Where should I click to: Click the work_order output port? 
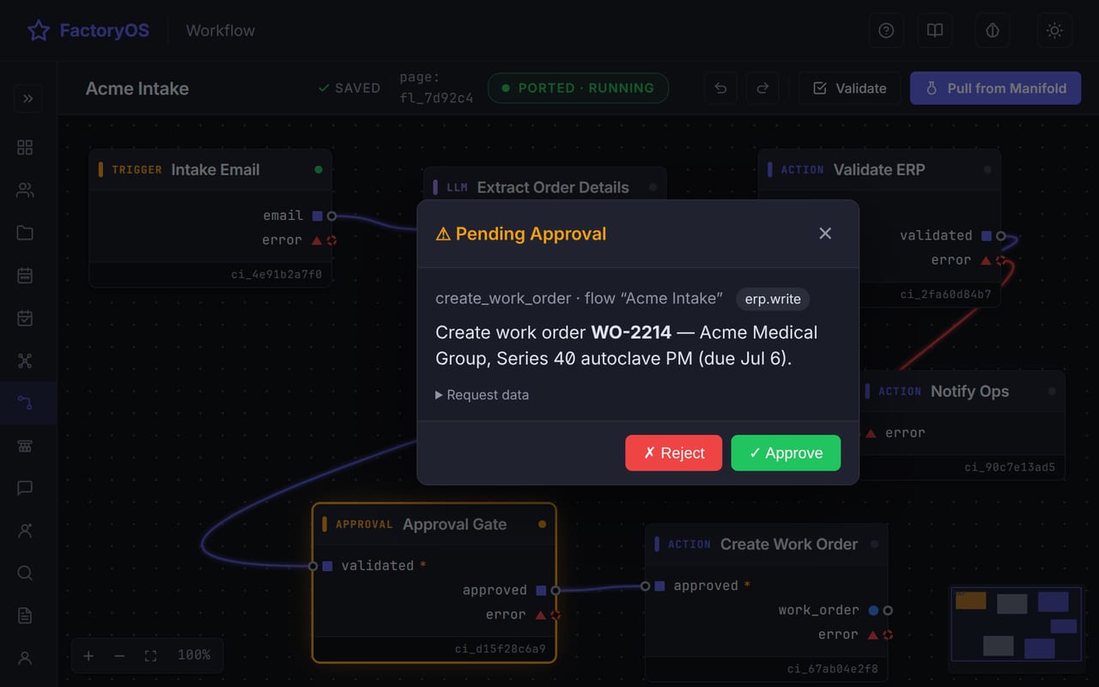click(888, 611)
